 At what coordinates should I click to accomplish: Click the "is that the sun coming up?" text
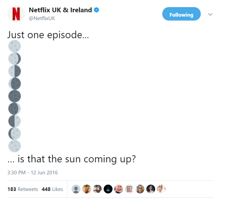coord(77,159)
